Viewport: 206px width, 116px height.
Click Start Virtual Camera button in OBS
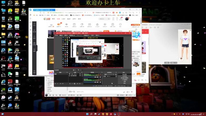125,78
